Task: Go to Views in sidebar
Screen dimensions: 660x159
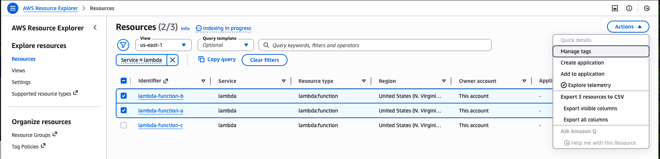Action: pos(18,70)
